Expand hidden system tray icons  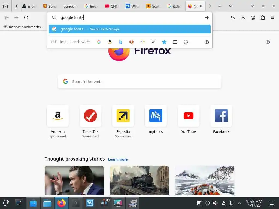pos(239,203)
